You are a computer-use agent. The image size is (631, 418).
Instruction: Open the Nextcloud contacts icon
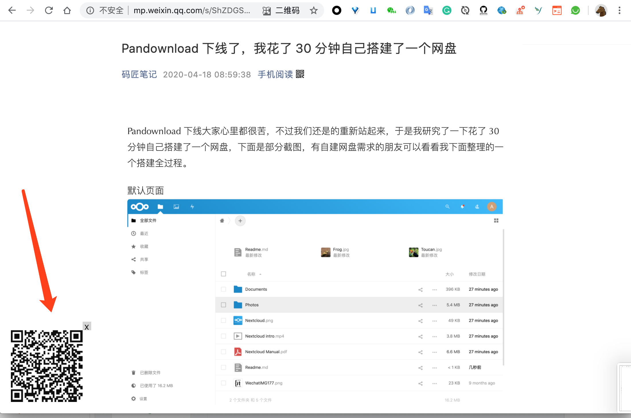point(477,207)
